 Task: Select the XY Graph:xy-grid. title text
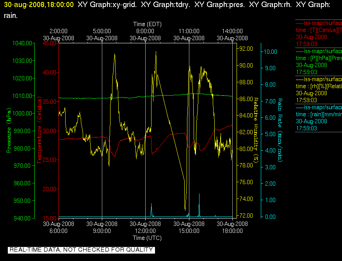(x=107, y=5)
